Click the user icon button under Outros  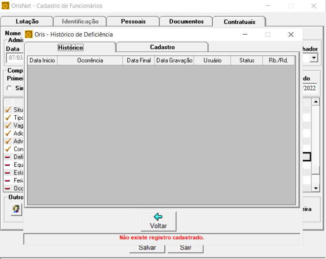click(x=16, y=209)
